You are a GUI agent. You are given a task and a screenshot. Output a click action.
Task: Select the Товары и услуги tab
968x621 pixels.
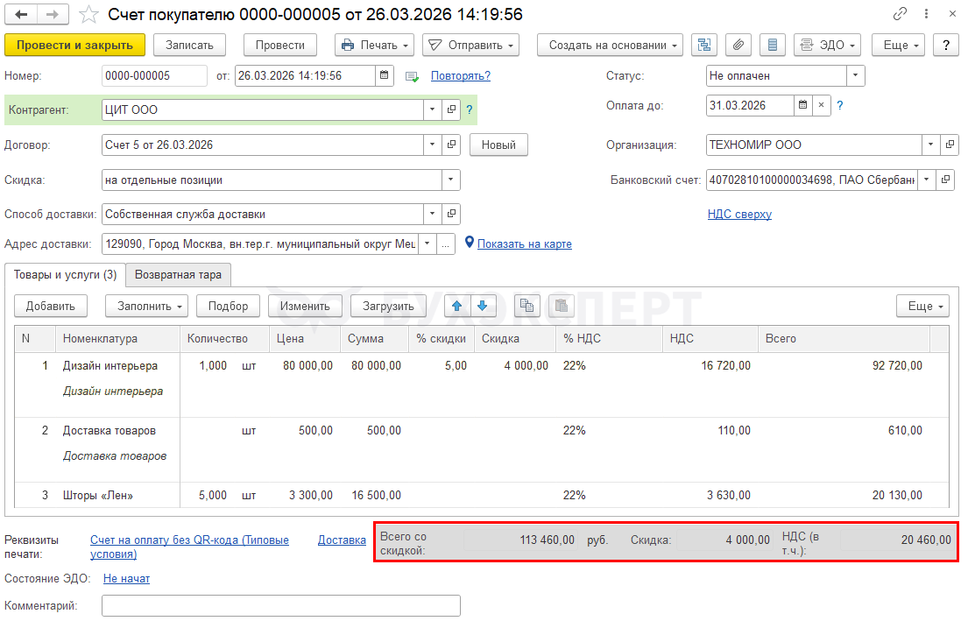[65, 274]
